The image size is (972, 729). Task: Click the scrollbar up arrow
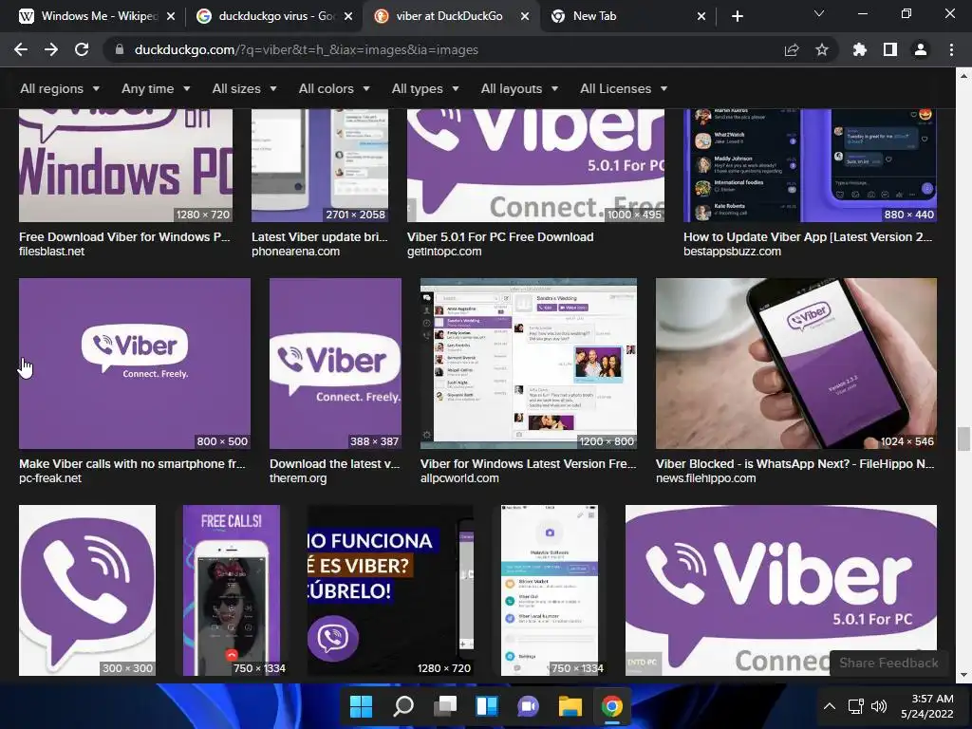(963, 76)
